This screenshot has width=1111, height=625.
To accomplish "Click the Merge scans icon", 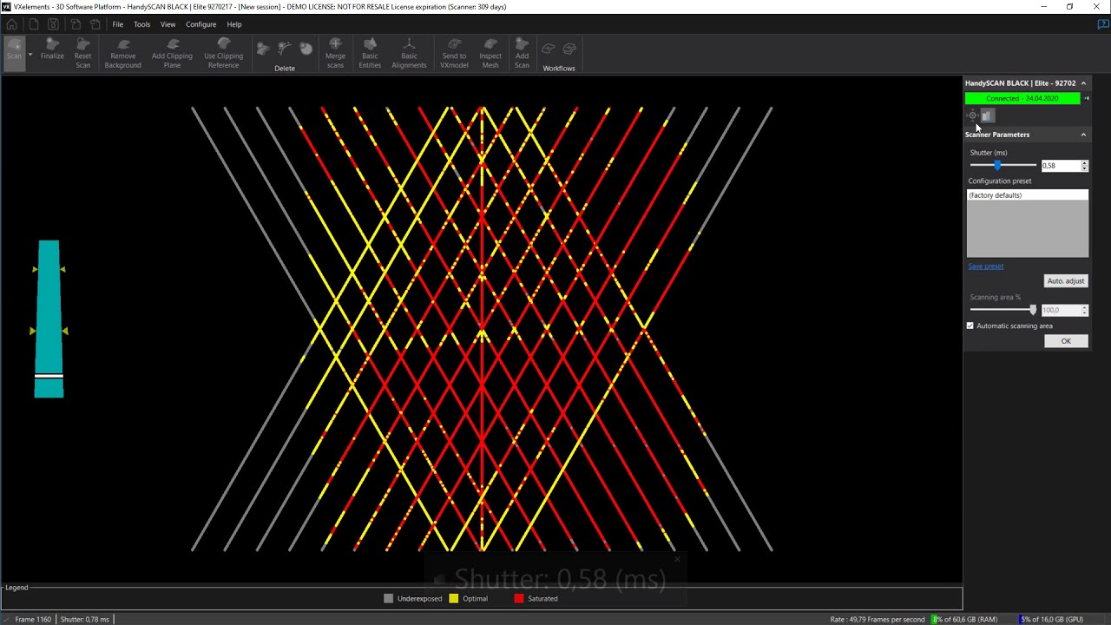I will coord(335,52).
